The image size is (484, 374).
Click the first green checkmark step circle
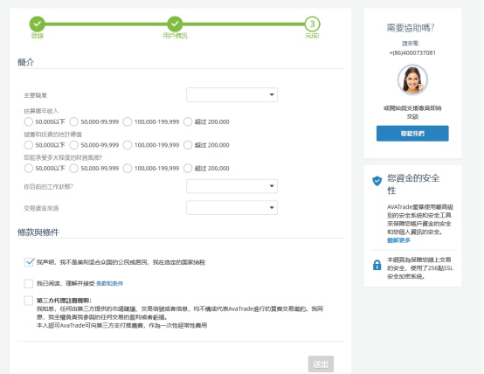38,24
